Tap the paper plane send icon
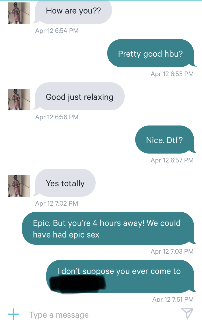Image resolution: width=202 pixels, height=326 pixels. pyautogui.click(x=187, y=314)
